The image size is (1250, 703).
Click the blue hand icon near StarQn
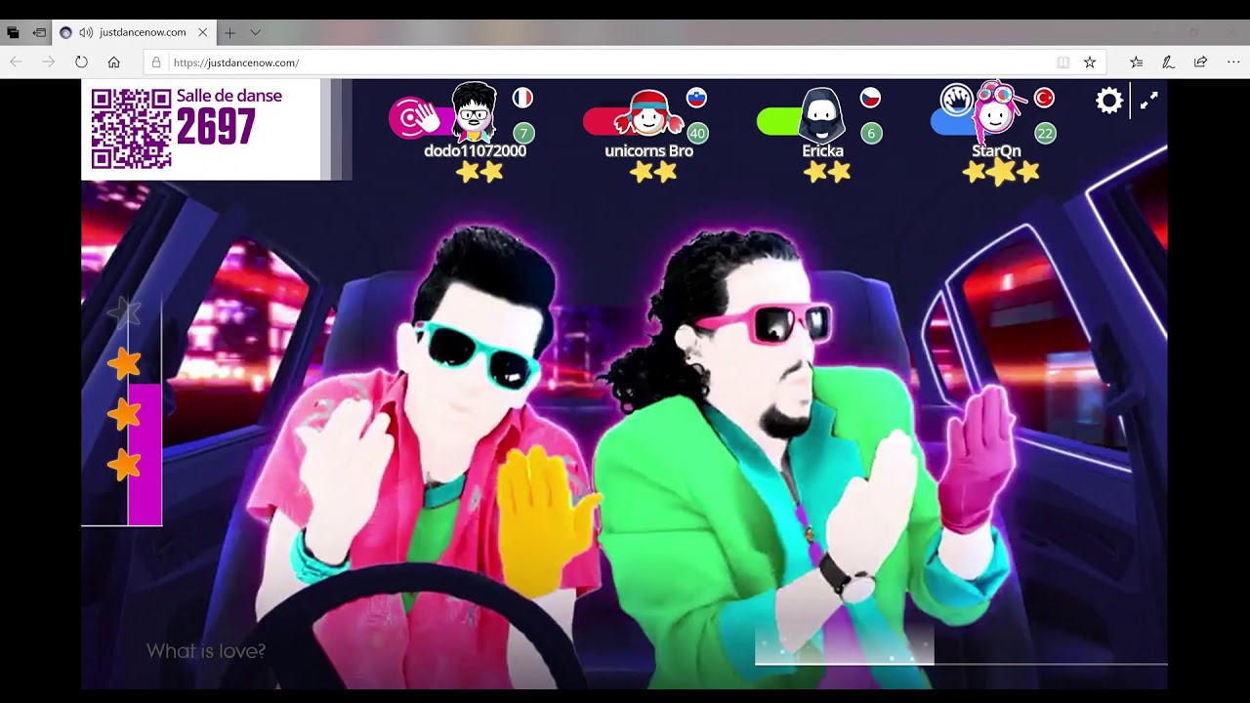[957, 99]
